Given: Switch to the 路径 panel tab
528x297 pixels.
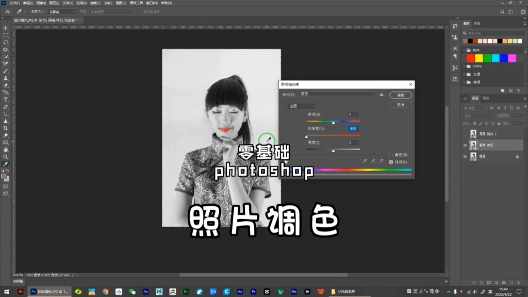Looking at the screenshot, I should tap(485, 98).
